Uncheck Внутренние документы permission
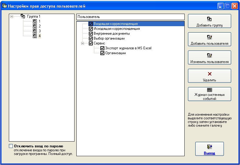The height and width of the screenshot is (165, 240). (91, 33)
